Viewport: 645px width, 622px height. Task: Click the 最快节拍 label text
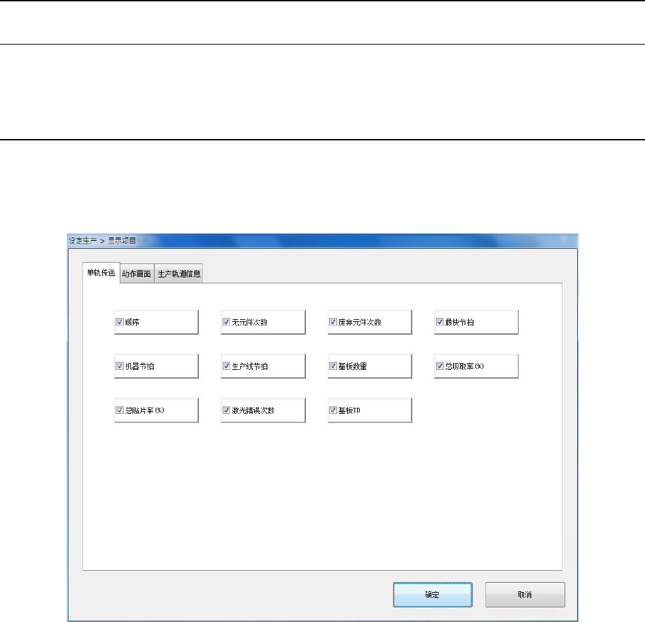pos(459,323)
